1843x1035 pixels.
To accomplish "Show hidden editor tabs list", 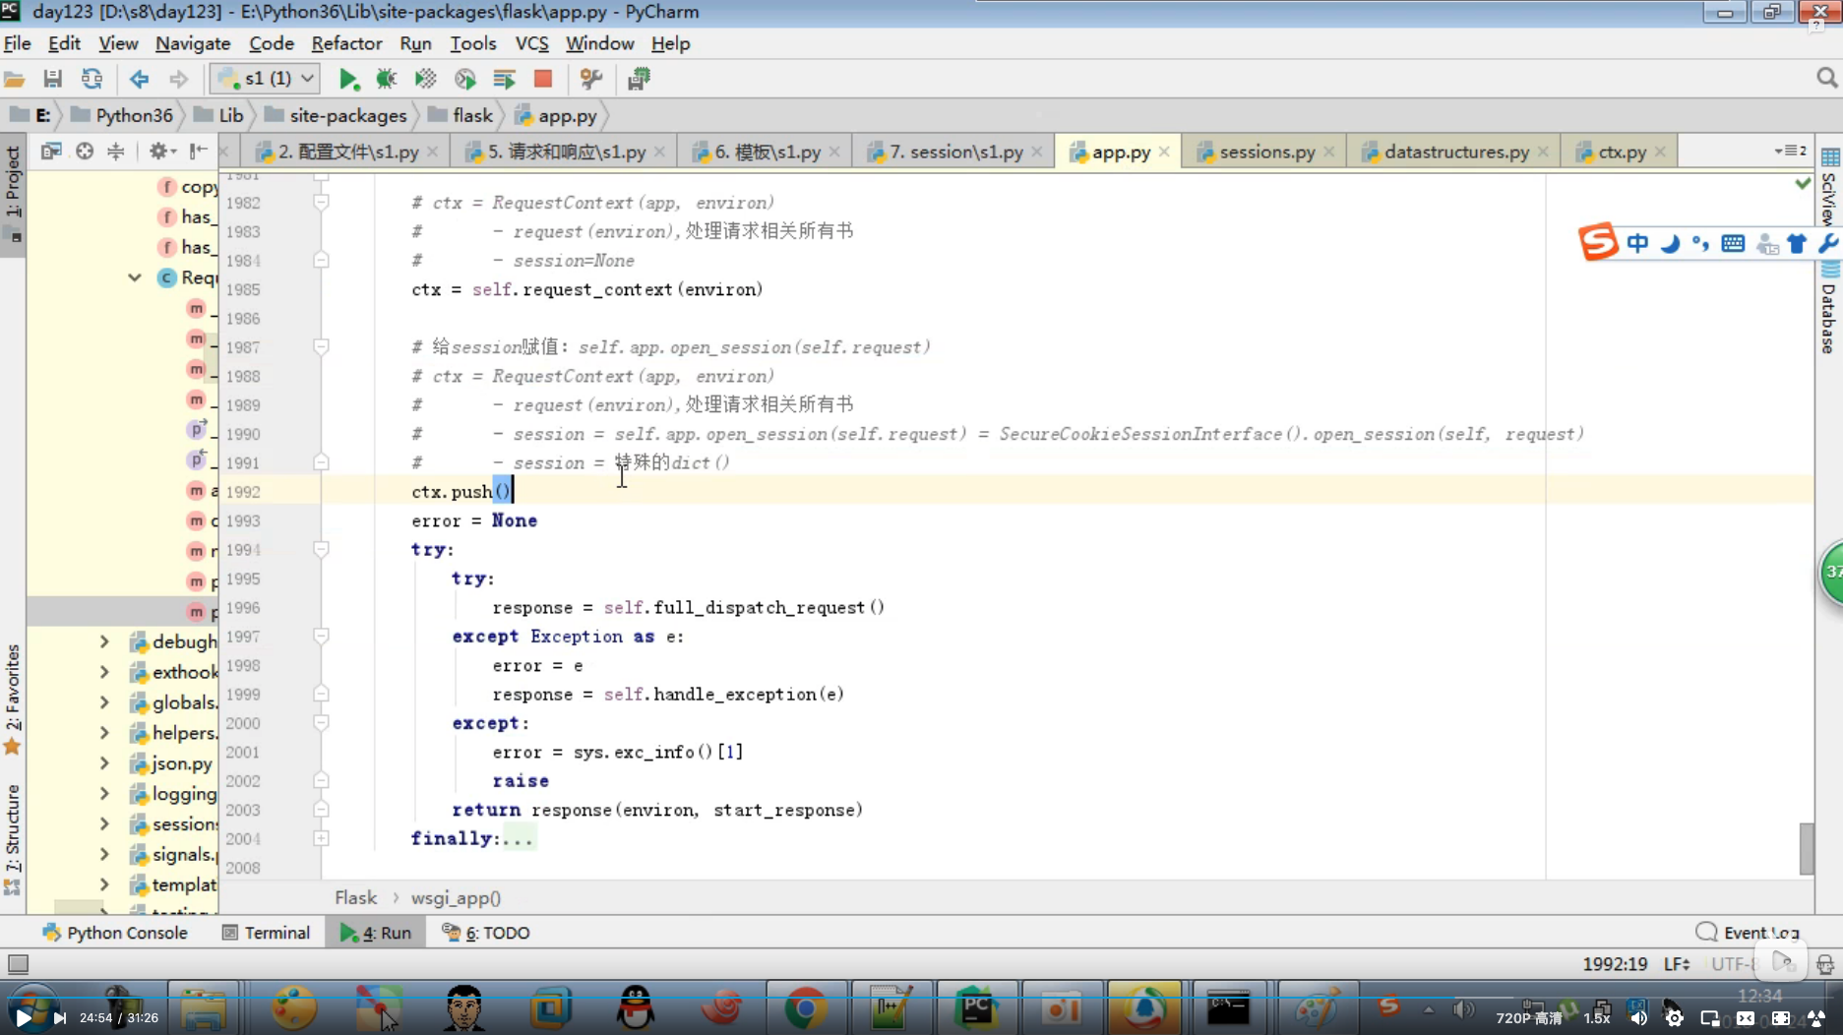I will click(1791, 151).
